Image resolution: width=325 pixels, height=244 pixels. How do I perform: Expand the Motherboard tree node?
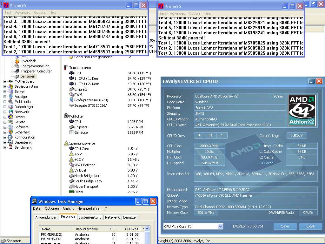(x=5, y=82)
